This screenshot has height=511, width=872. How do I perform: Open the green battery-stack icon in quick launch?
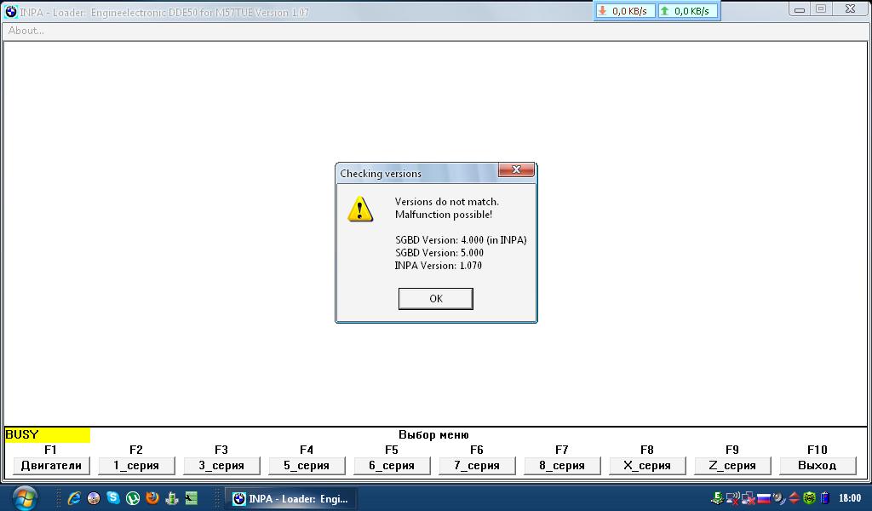[171, 497]
